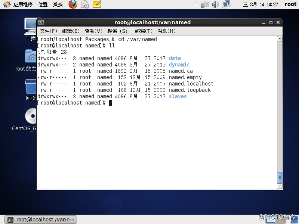Viewport: 299px width, 224px height.
Task: Select the Trash desktop icon
Action: (31, 90)
